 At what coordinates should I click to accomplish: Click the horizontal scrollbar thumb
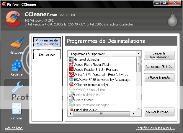[x=102, y=113]
